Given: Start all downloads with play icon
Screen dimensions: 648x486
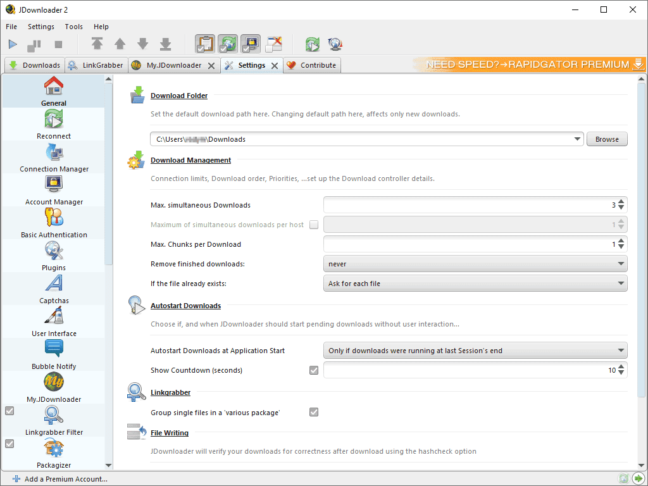Looking at the screenshot, I should coord(13,44).
